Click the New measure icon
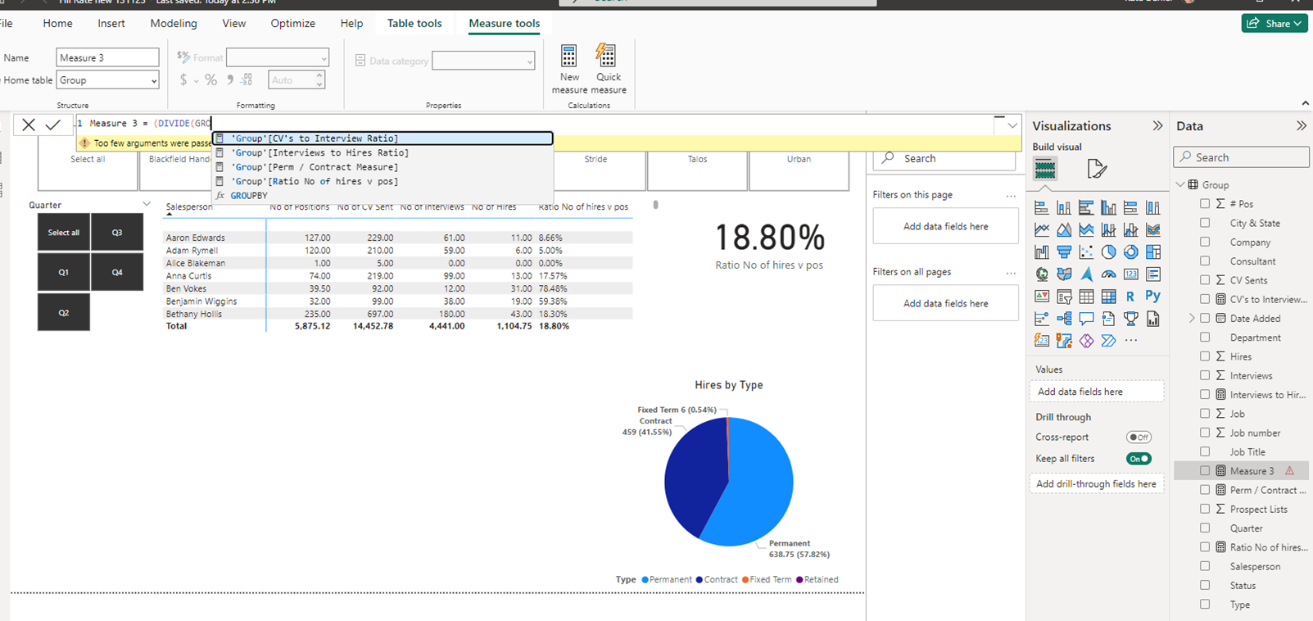This screenshot has height=621, width=1313. 568,56
